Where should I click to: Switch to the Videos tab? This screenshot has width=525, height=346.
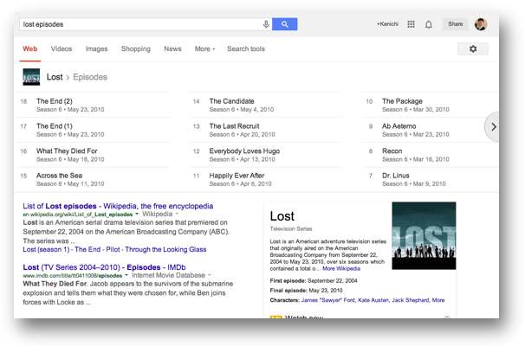(x=62, y=48)
